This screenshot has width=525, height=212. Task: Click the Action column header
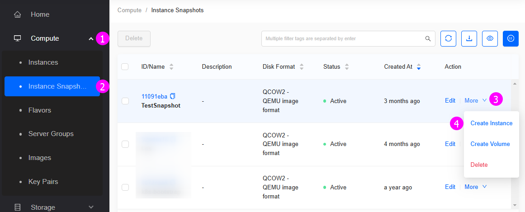click(453, 66)
